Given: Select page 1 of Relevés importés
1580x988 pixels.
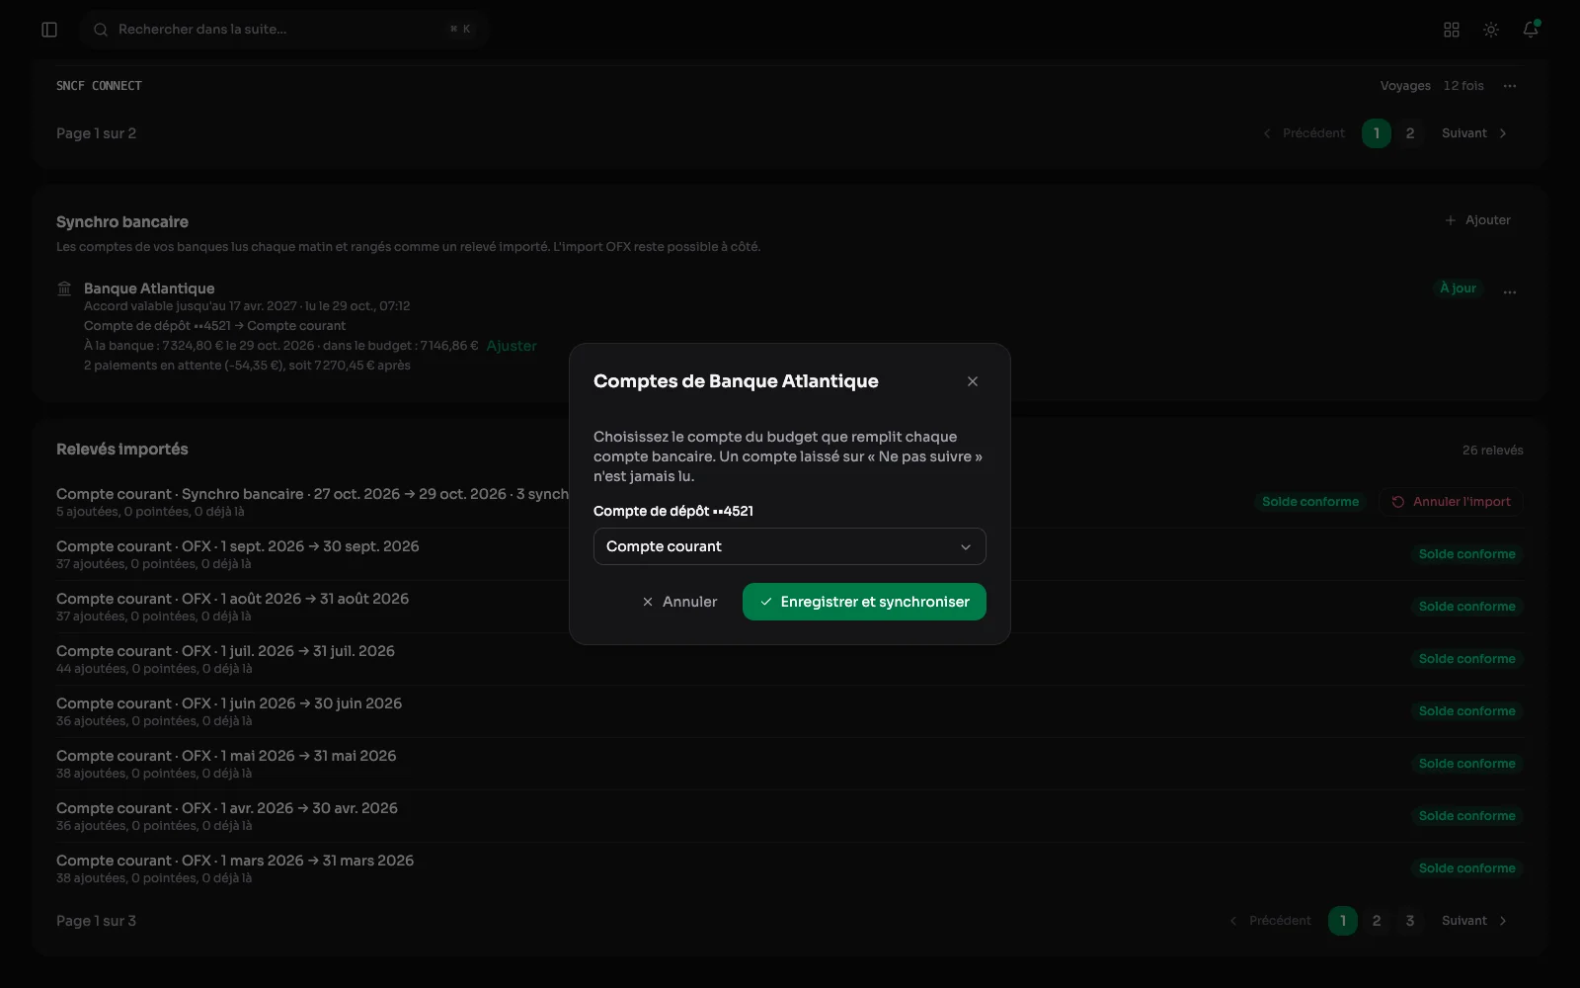Looking at the screenshot, I should pos(1343,921).
